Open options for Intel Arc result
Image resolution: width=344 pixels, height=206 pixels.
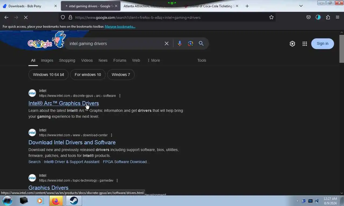(120, 96)
